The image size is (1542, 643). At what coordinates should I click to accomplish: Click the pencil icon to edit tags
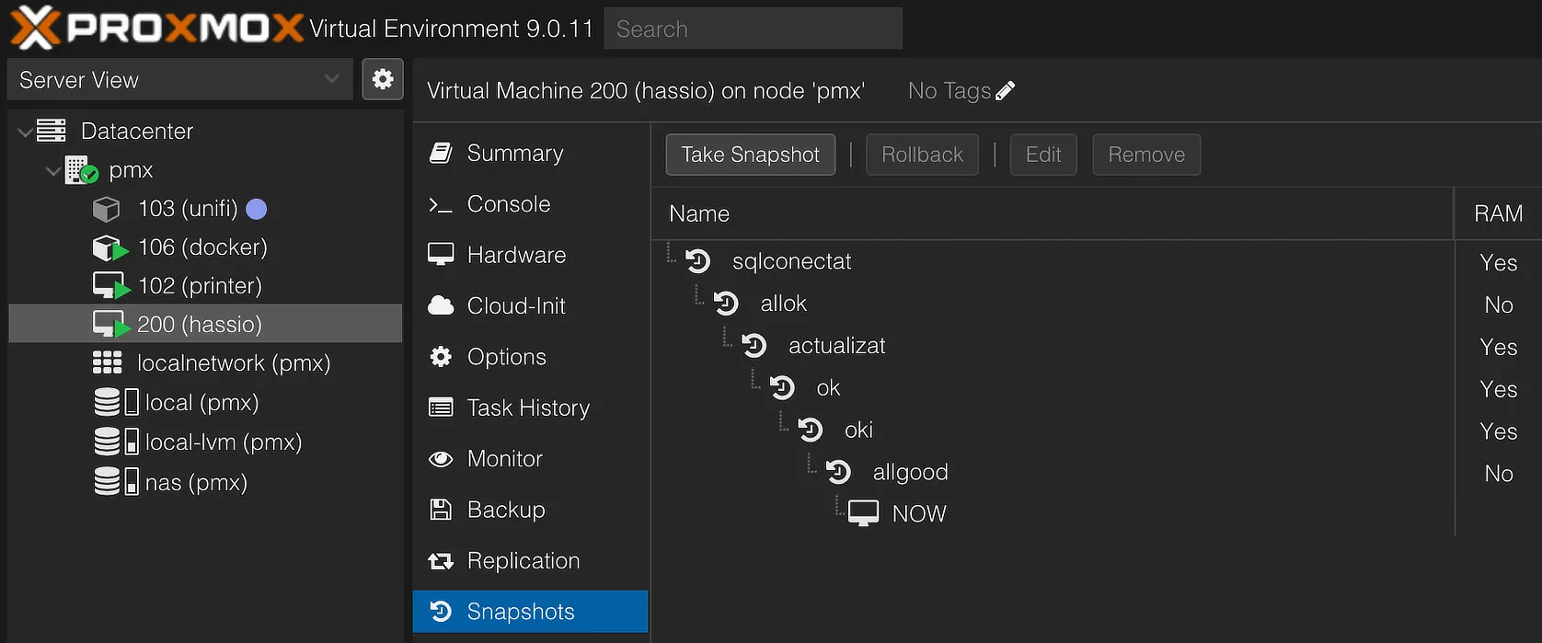point(1006,90)
